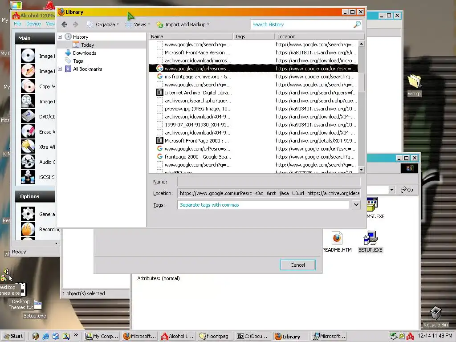The height and width of the screenshot is (342, 456).
Task: Open Xtra Wizard icon in Alcohol
Action: point(28,147)
